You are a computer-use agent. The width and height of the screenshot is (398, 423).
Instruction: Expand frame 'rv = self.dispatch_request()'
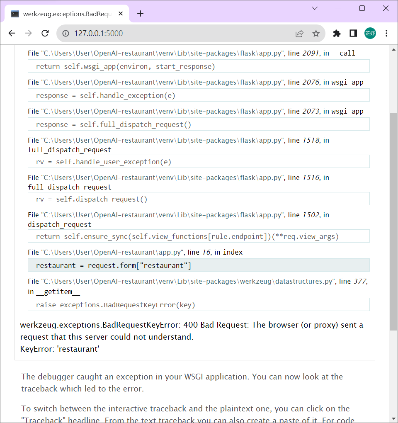click(x=199, y=199)
